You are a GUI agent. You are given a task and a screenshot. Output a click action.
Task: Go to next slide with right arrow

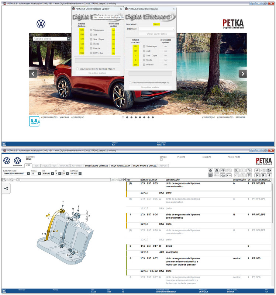243,73
